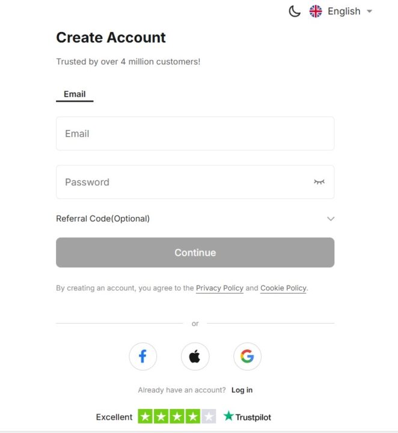Open the Trustpilot logo
Viewport: 398px width, 433px height.
point(247,416)
